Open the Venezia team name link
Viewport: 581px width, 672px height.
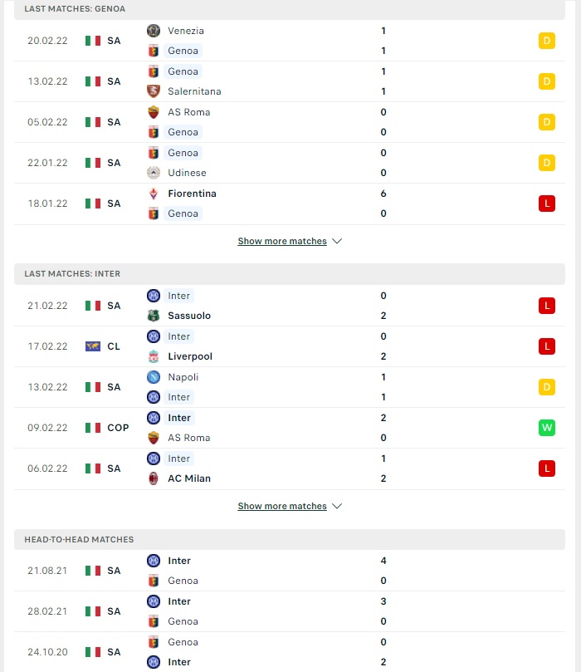coord(186,31)
